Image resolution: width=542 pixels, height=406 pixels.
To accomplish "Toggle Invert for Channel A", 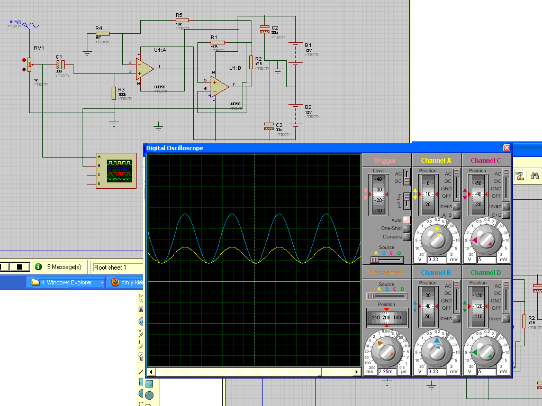I will (456, 206).
